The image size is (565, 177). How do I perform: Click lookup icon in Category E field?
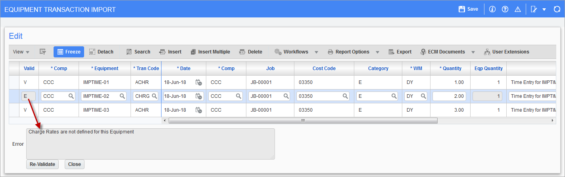pyautogui.click(x=394, y=96)
